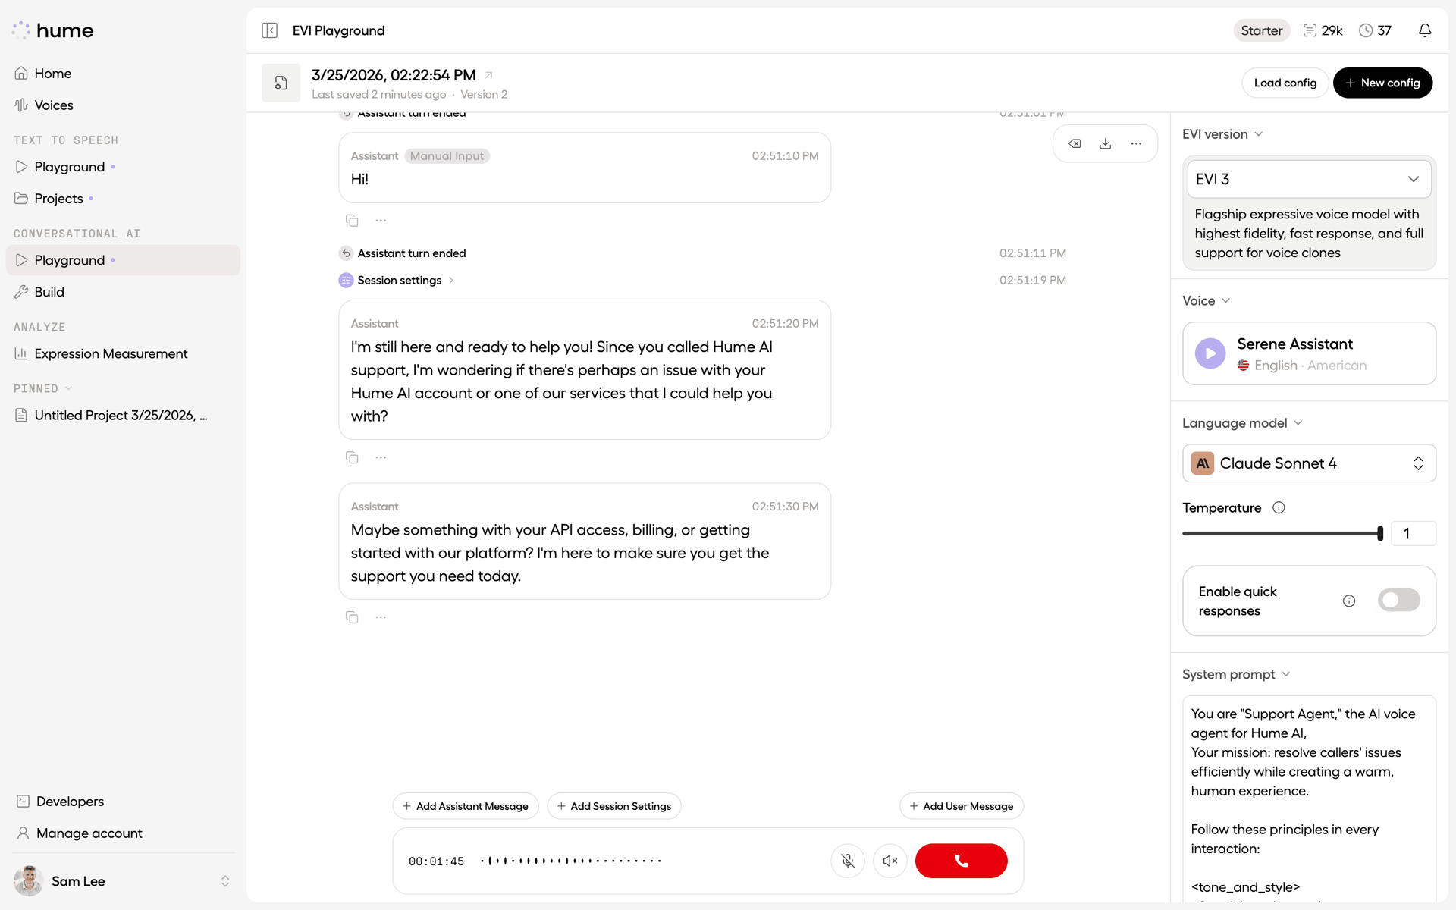This screenshot has width=1456, height=910.
Task: Edit the Temperature value field
Action: 1414,533
